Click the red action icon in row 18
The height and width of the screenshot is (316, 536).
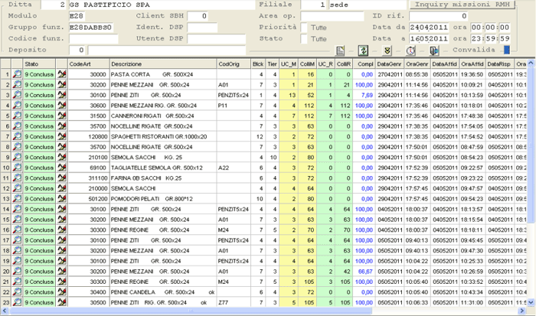[62, 250]
